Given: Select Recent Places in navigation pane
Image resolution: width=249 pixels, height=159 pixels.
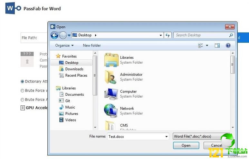Looking at the screenshot, I should pos(73,75).
